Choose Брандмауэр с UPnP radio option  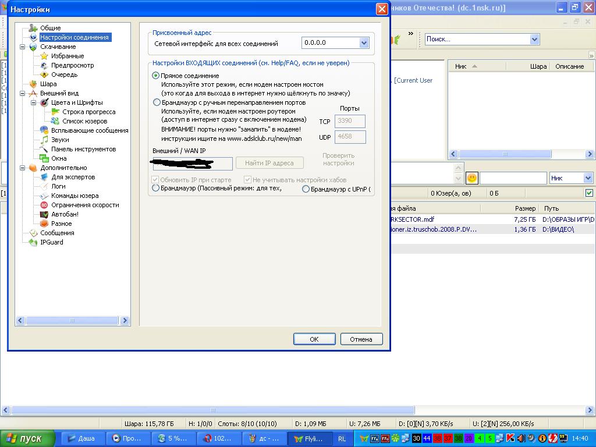point(306,189)
